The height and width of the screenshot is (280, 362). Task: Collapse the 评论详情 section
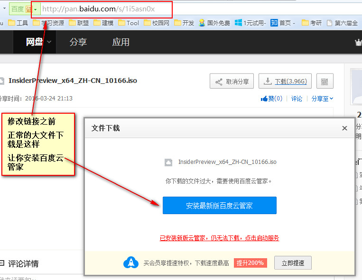point(2,263)
